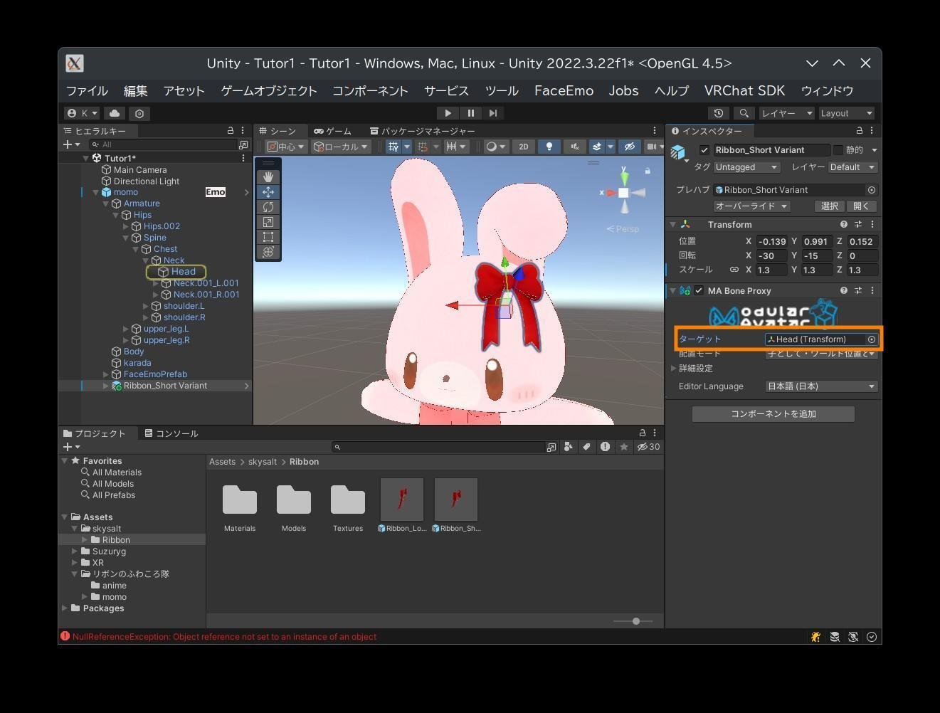Open the search tool in the top toolbar

pos(744,113)
